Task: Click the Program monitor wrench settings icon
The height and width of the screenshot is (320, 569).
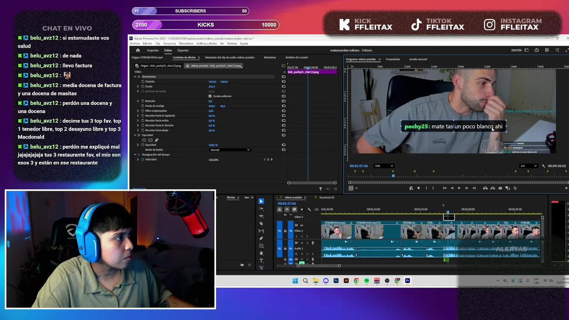Action: tap(543, 166)
